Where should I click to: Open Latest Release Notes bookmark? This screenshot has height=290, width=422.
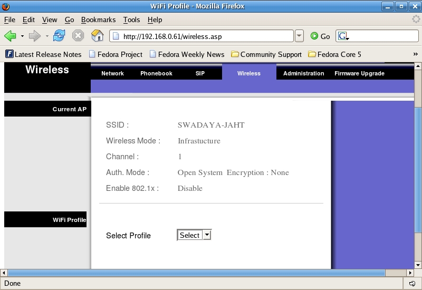pyautogui.click(x=43, y=54)
